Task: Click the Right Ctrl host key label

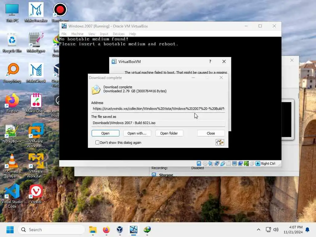Action: point(268,164)
